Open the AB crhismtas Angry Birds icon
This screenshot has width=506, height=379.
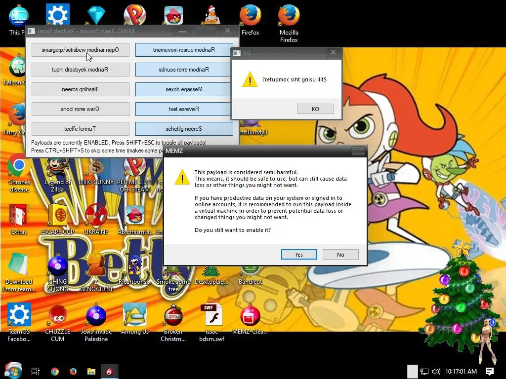coord(134,219)
